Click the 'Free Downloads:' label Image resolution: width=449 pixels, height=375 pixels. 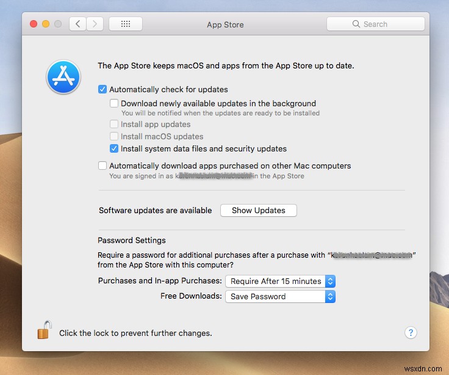191,296
